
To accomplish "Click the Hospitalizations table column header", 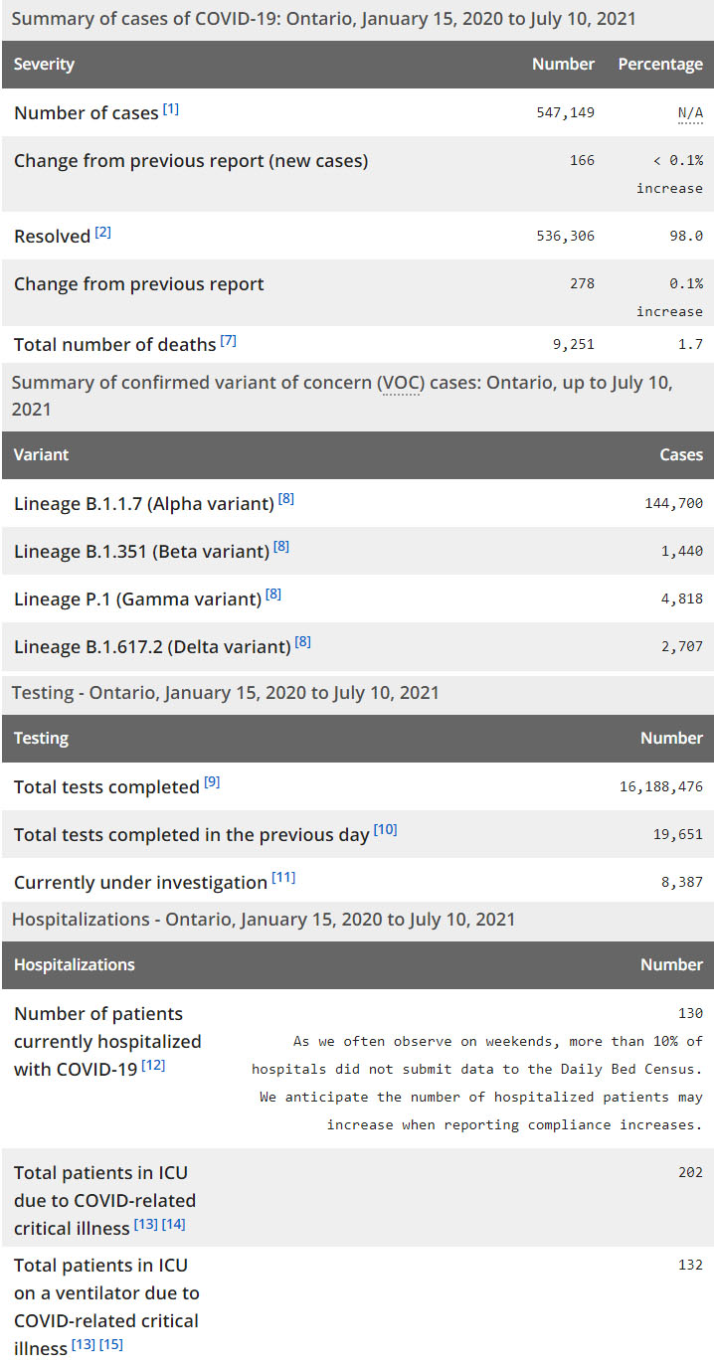I will [x=75, y=965].
